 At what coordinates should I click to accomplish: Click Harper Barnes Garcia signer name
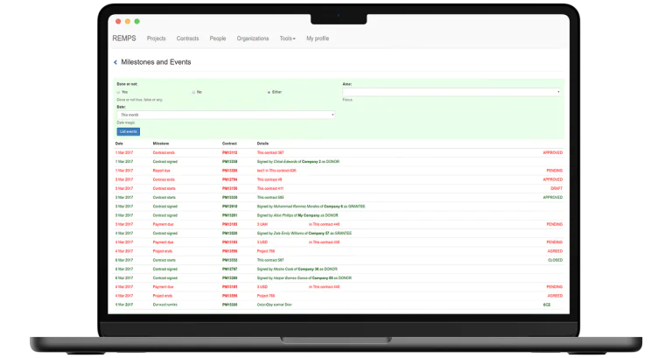point(290,278)
